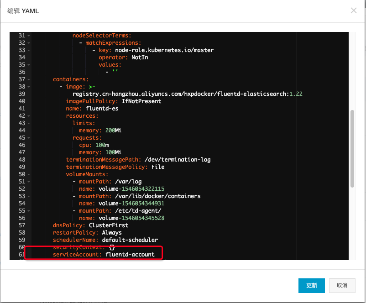Collapse volumeMounts block at line 50
This screenshot has width=366, height=303.
[29, 174]
